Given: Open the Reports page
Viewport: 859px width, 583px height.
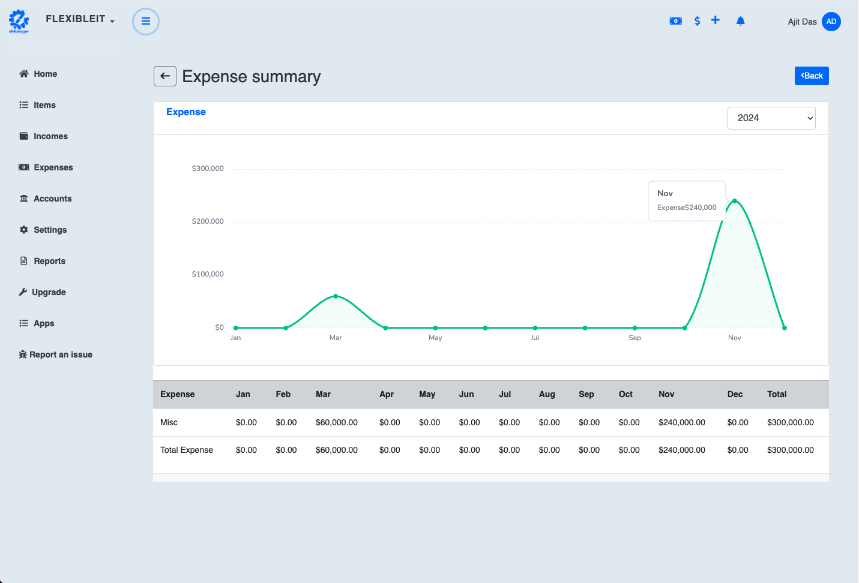Looking at the screenshot, I should pyautogui.click(x=49, y=261).
